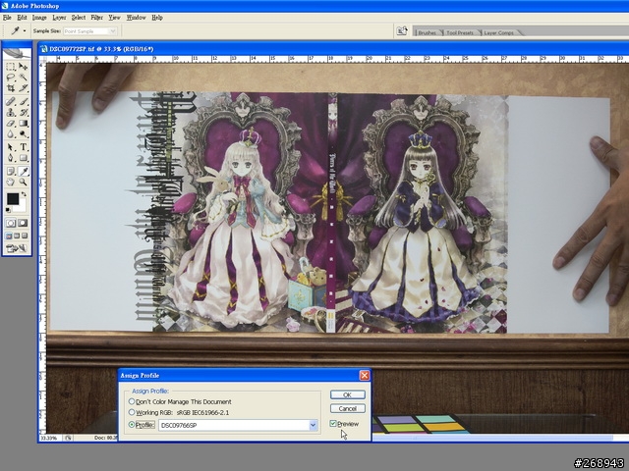Image resolution: width=629 pixels, height=471 pixels.
Task: Switch to Standard editing mode
Action: 11,223
